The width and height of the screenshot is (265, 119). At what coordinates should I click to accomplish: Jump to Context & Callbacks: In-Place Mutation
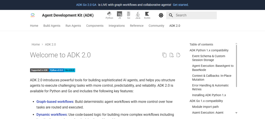pos(212,77)
